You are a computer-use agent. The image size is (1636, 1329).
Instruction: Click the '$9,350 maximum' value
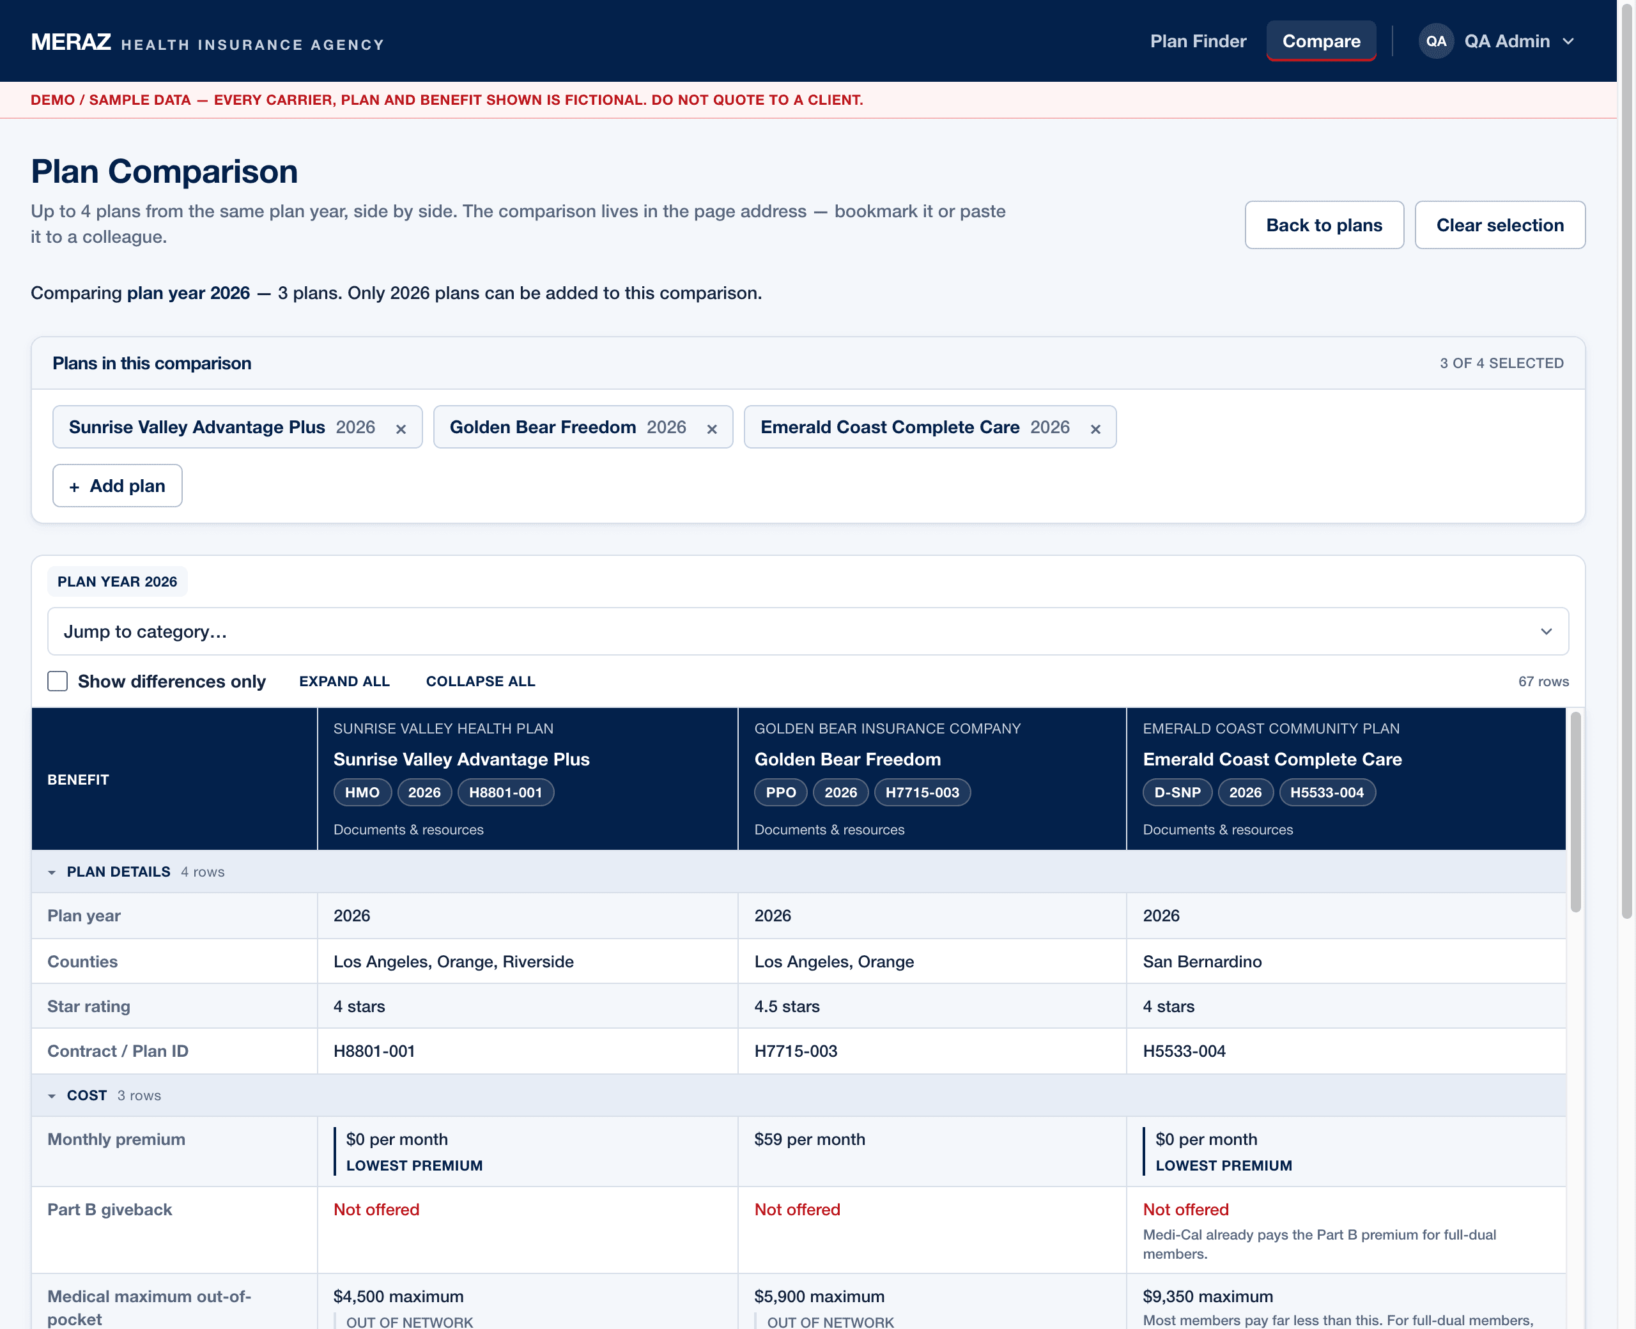pos(1208,1297)
